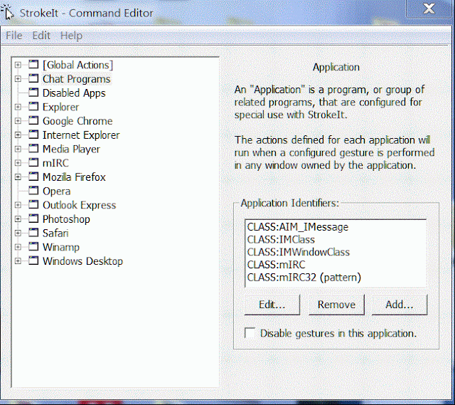Click the Windows Desktop application icon
The height and width of the screenshot is (405, 455).
[x=33, y=261]
